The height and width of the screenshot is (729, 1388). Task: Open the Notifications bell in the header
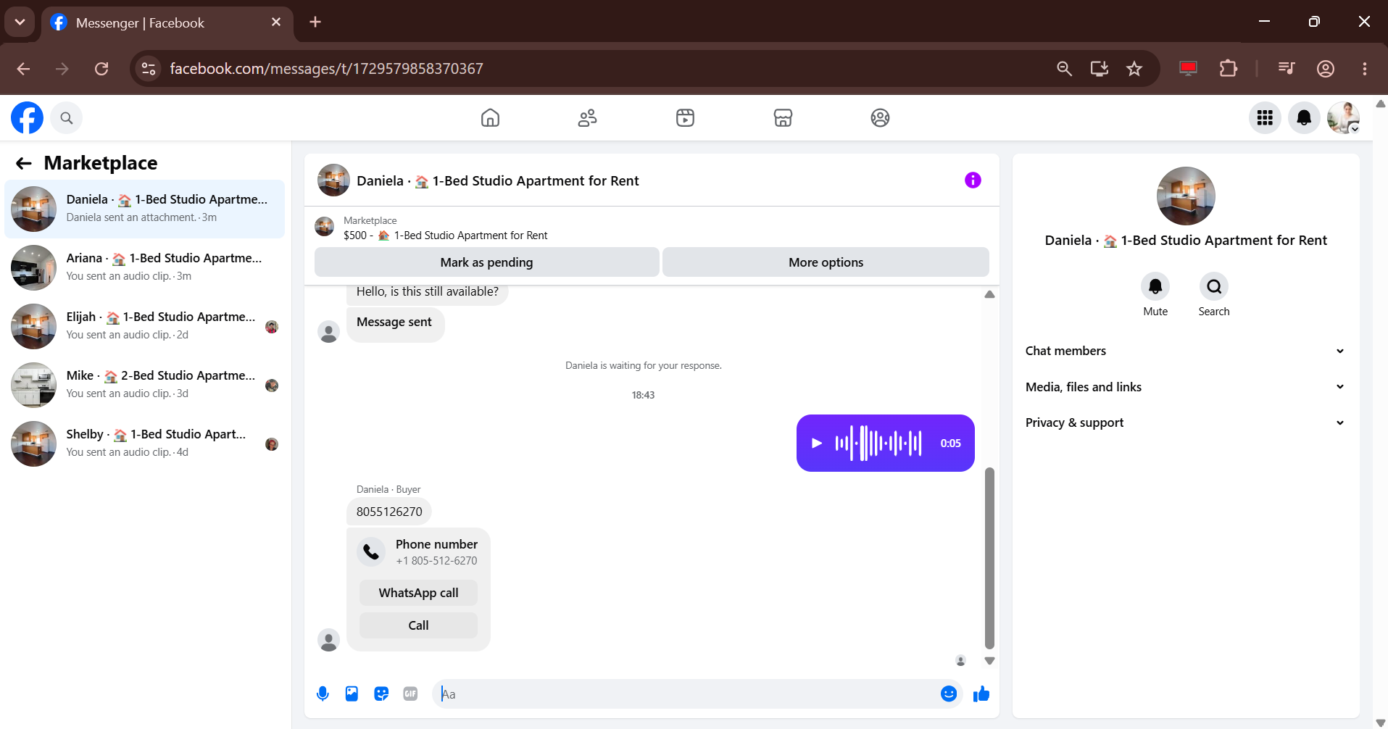coord(1304,117)
